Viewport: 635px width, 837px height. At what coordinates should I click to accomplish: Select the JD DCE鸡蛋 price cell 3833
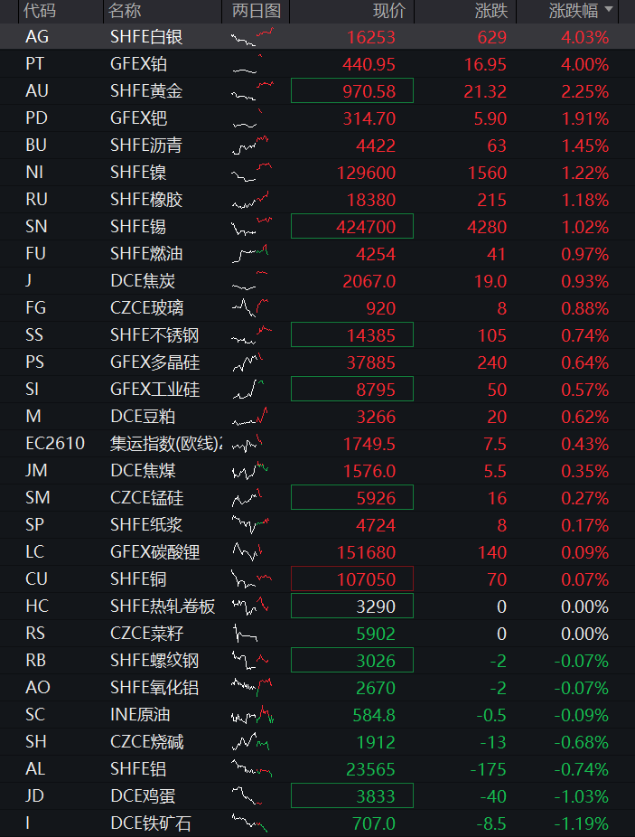pos(352,796)
